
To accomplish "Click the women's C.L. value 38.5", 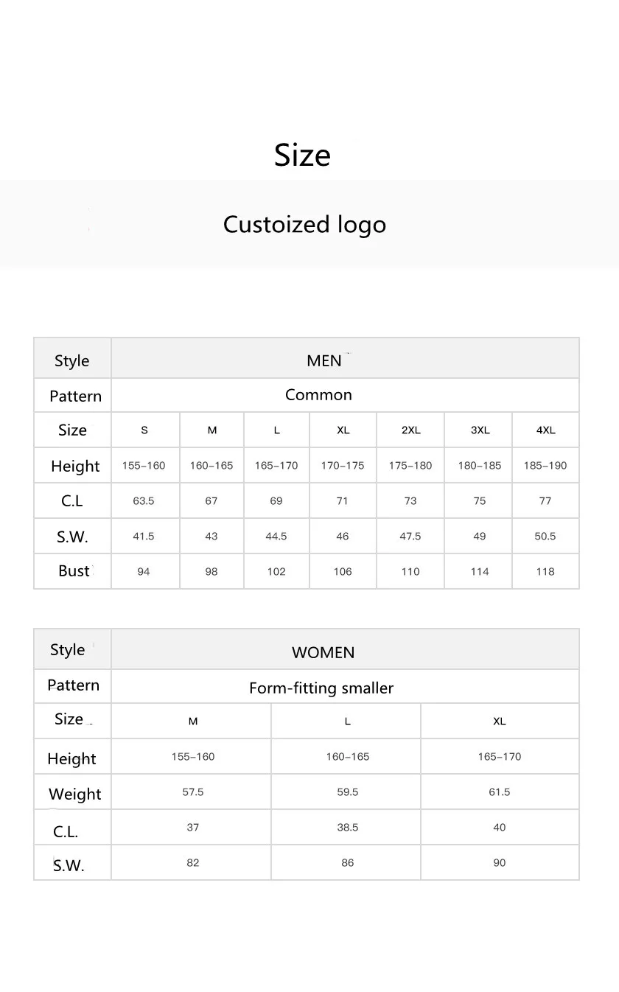I will point(348,828).
